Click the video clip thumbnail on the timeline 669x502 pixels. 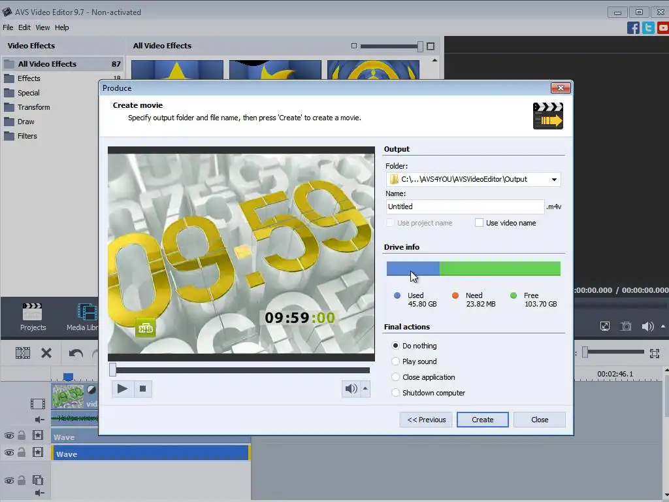coord(67,395)
